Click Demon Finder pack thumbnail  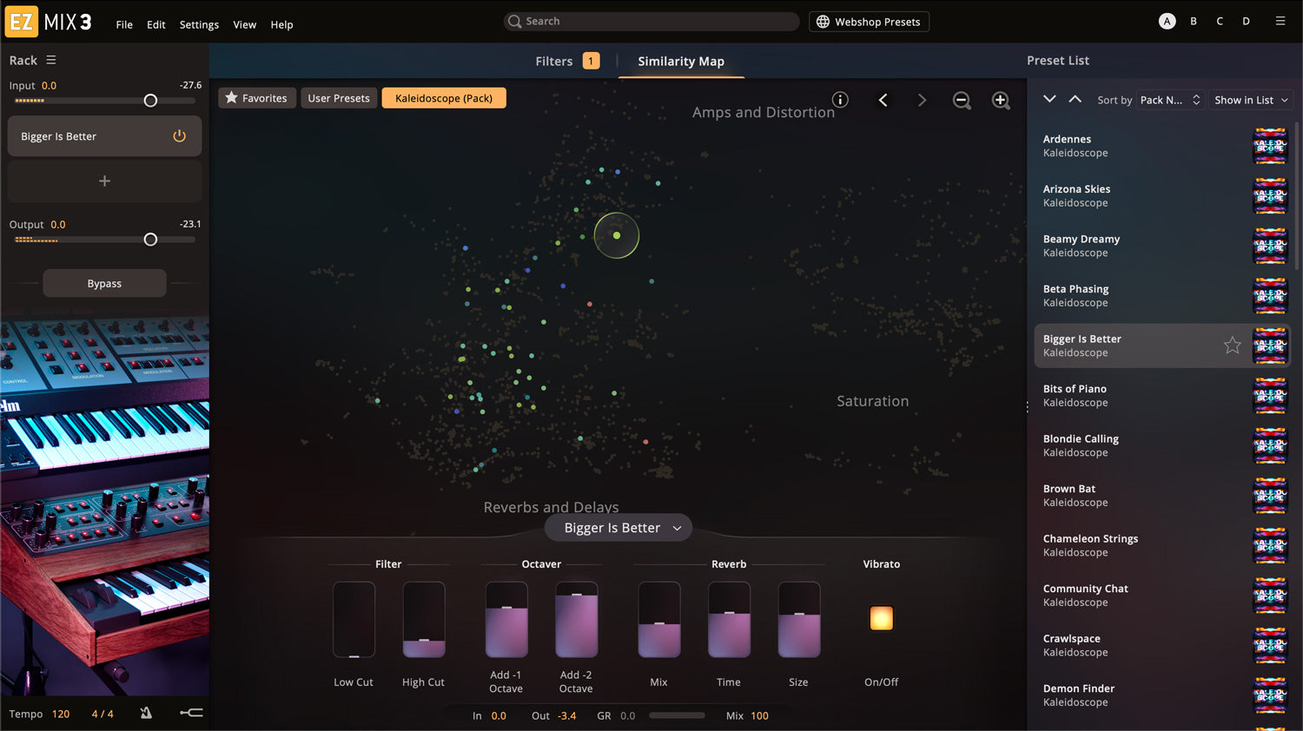[x=1270, y=695]
